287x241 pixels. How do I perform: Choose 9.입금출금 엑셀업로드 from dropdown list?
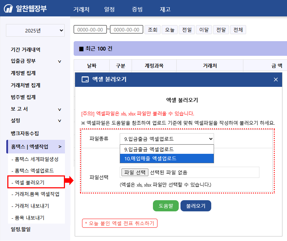[167, 149]
